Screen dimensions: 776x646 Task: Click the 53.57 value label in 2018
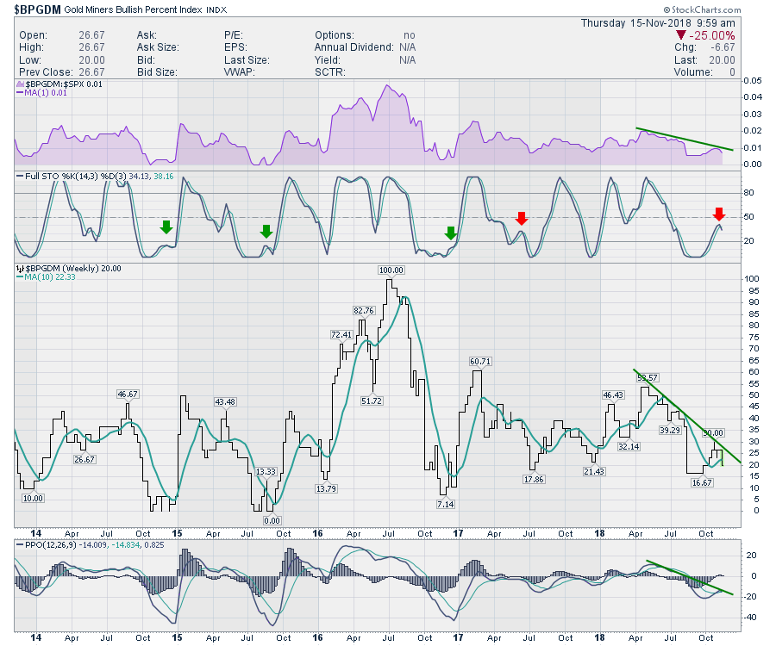pyautogui.click(x=648, y=377)
